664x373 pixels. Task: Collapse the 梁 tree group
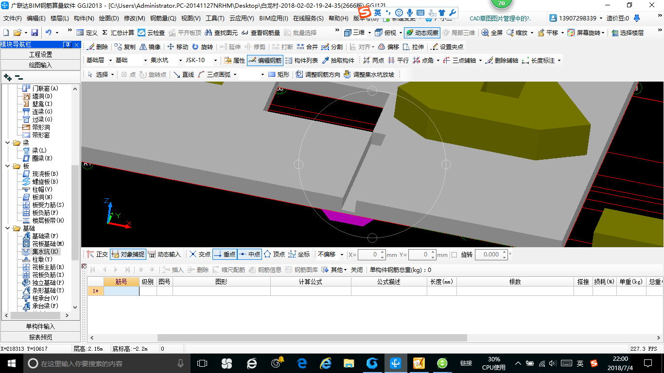(7, 143)
